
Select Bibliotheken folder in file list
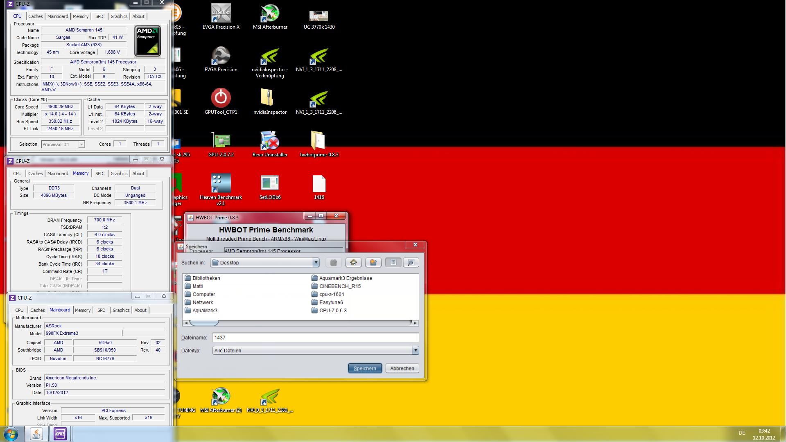pos(203,278)
